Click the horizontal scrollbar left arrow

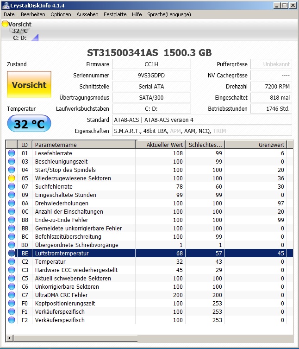(9, 338)
